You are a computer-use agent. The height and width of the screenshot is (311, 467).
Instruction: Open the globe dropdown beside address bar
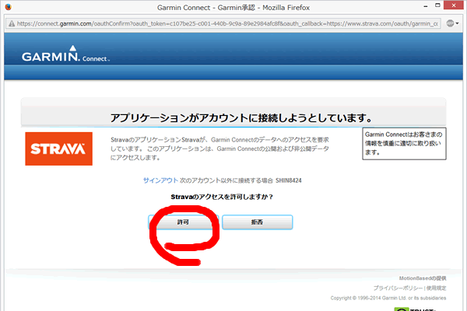click(452, 23)
